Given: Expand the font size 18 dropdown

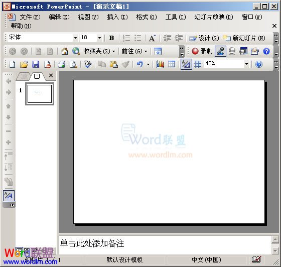Looking at the screenshot, I should pyautogui.click(x=99, y=38).
